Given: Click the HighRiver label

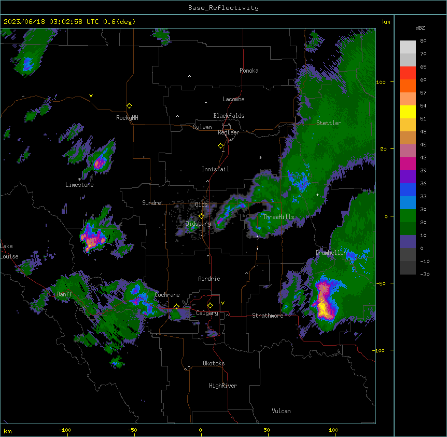Looking at the screenshot, I should click(223, 386).
